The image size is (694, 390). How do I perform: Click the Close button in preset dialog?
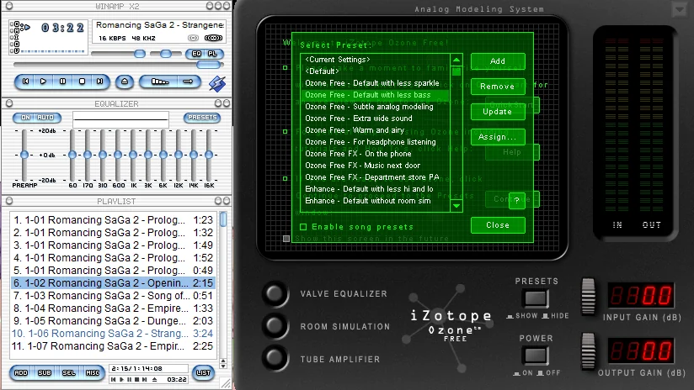pos(497,225)
